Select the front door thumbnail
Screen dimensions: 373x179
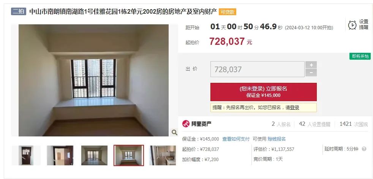[26, 155]
